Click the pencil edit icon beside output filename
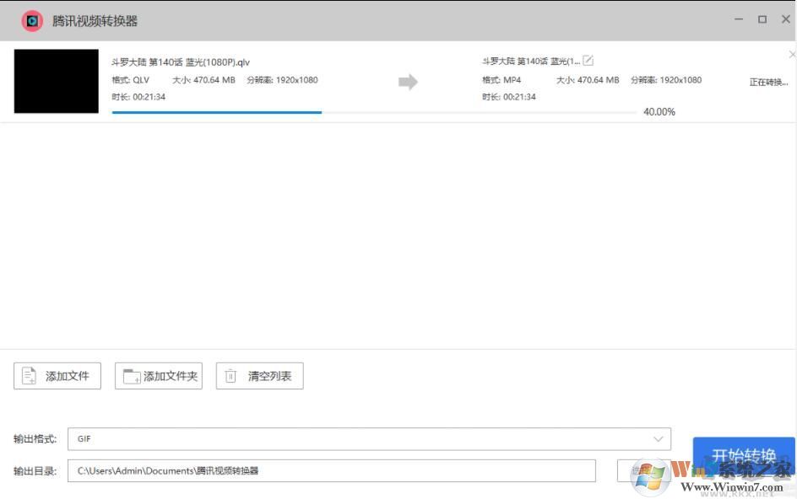Image resolution: width=797 pixels, height=499 pixels. point(588,60)
